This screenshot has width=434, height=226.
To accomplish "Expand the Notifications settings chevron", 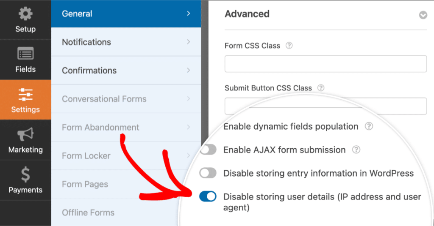I will click(188, 42).
